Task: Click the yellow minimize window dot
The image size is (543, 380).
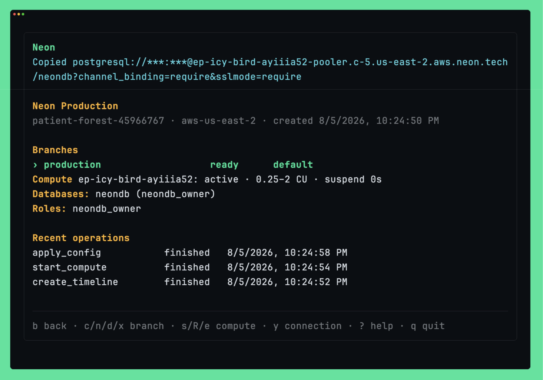Action: 19,14
